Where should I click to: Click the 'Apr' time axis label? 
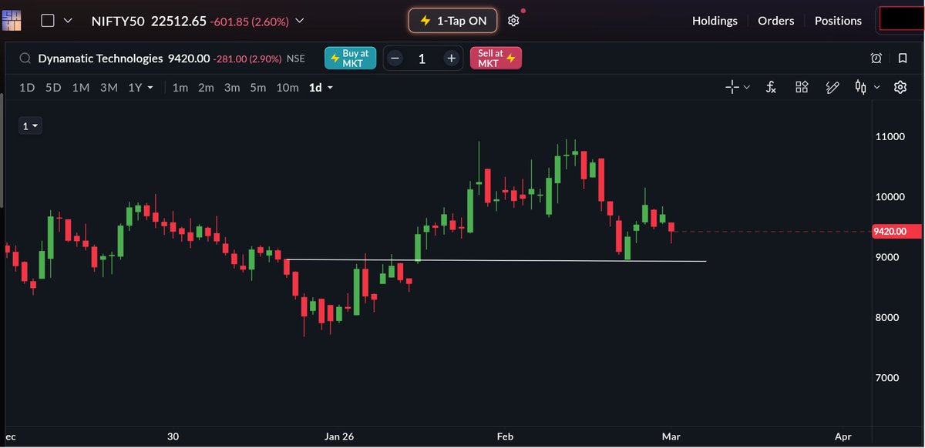pyautogui.click(x=843, y=436)
